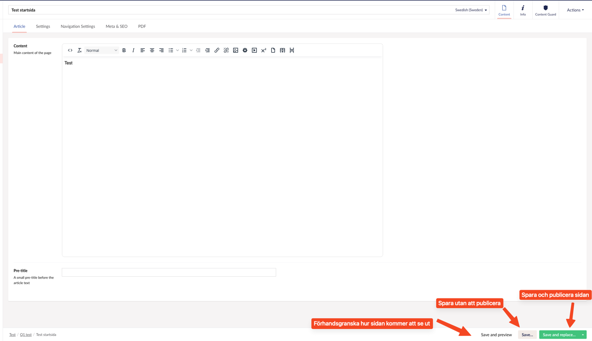Toggle center alignment for the text
592x341 pixels.
point(152,50)
